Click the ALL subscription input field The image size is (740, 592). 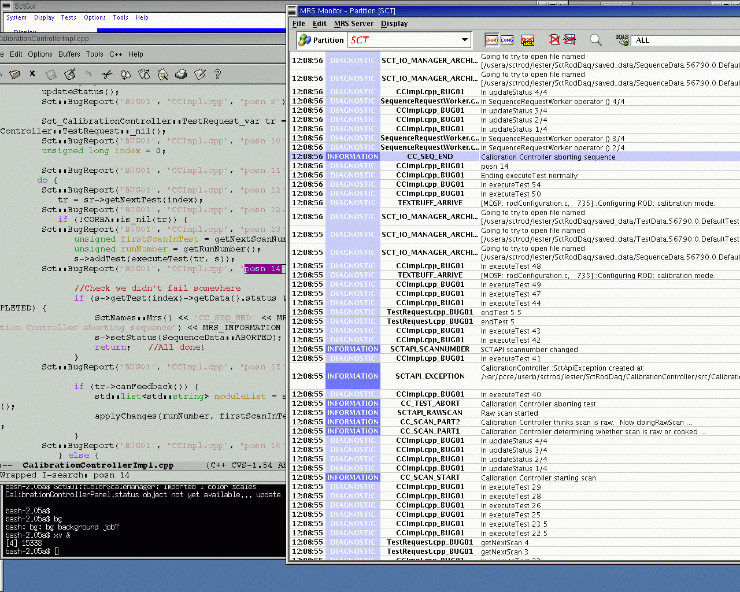tap(686, 40)
